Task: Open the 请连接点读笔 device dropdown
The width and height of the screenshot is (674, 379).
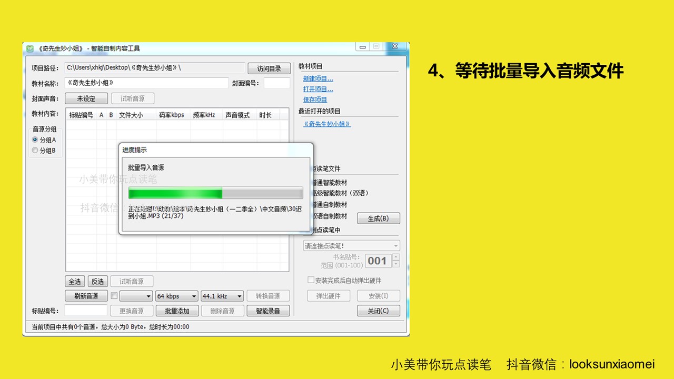Action: click(x=351, y=246)
